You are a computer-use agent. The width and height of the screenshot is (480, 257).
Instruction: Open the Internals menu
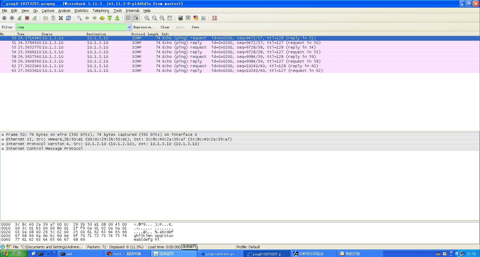133,10
